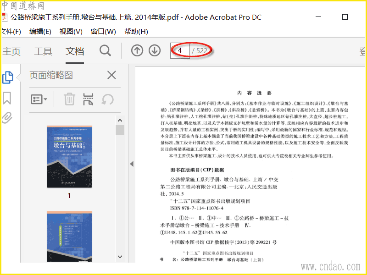
Task: Switch to the 工具 tab
Action: click(x=43, y=51)
